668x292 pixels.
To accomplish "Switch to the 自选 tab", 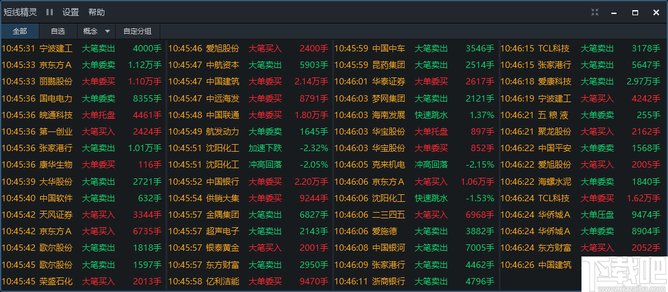I will click(58, 31).
